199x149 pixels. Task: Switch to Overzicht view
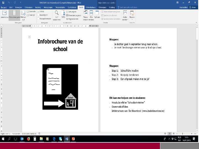[x=31, y=12]
